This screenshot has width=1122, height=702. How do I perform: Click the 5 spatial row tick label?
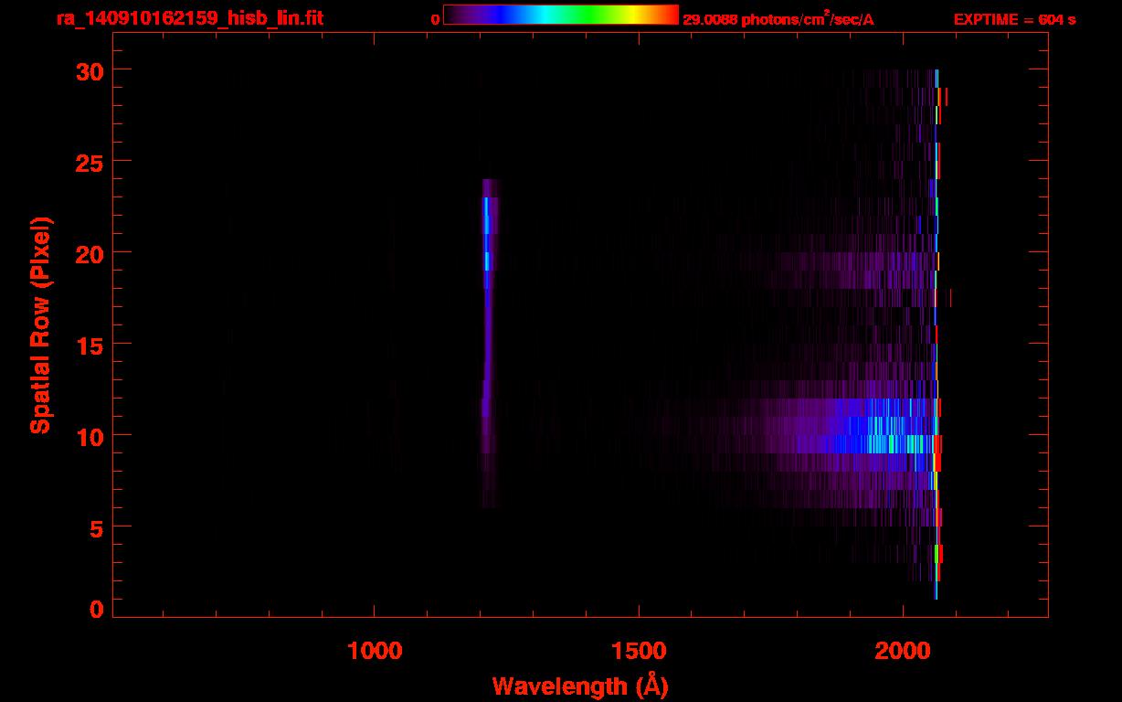[x=97, y=527]
